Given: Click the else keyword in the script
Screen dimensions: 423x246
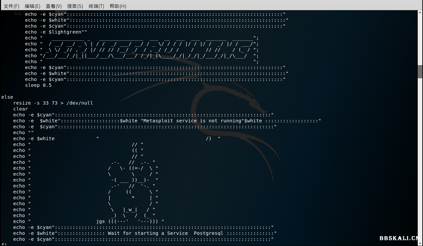Looking at the screenshot, I should pyautogui.click(x=7, y=97).
